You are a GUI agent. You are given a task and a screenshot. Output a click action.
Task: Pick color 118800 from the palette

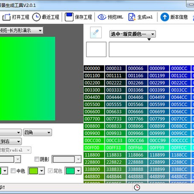94,155
